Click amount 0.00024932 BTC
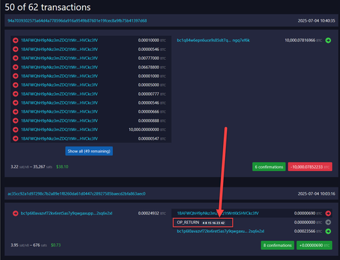340x260 pixels. pos(152,213)
